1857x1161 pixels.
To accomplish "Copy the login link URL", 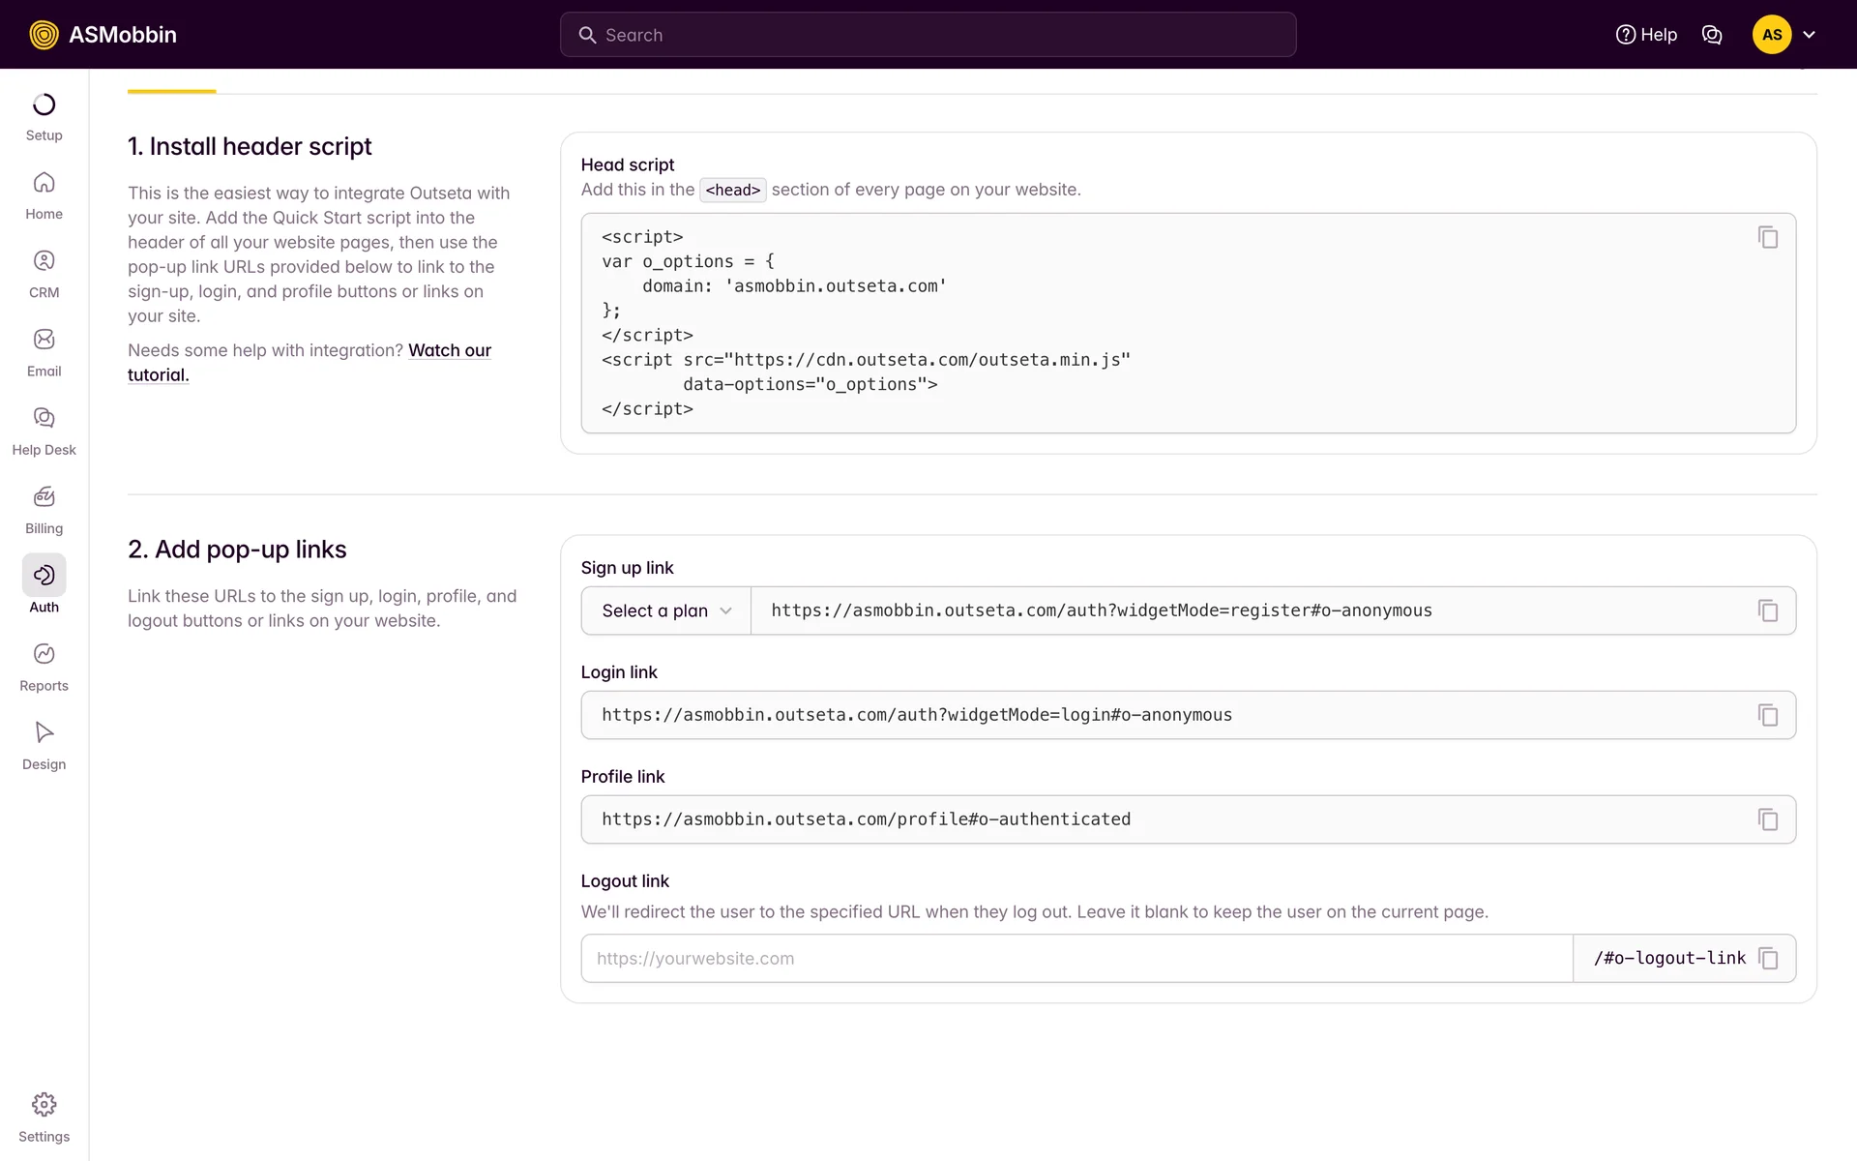I will pyautogui.click(x=1767, y=715).
